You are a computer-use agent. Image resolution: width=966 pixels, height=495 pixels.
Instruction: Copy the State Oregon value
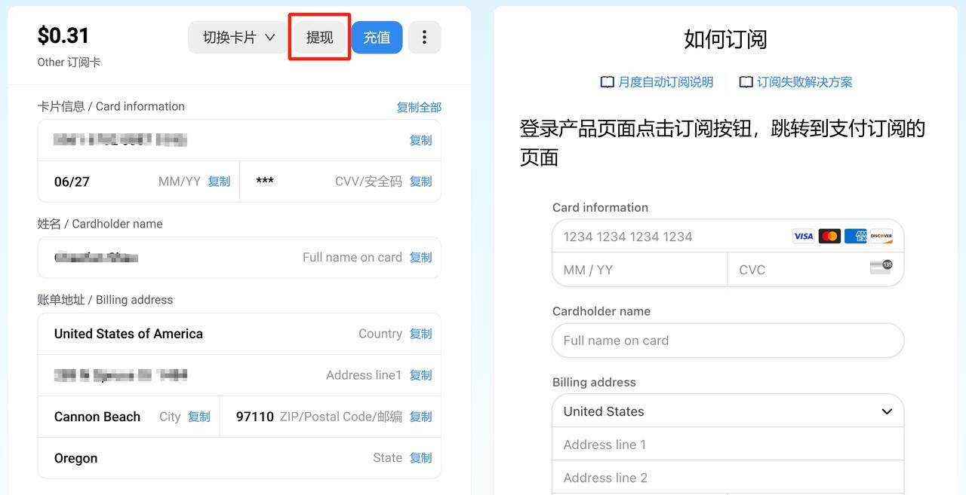(420, 458)
